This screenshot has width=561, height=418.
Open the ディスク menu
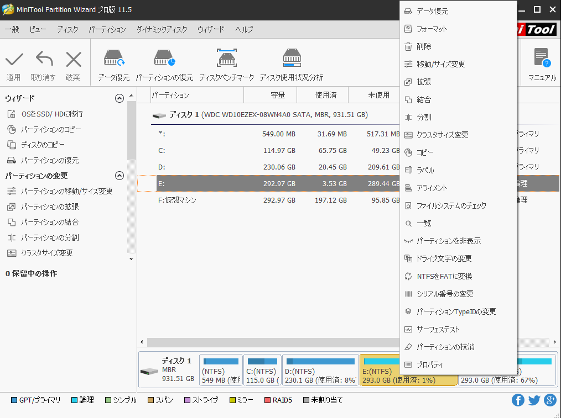click(67, 29)
